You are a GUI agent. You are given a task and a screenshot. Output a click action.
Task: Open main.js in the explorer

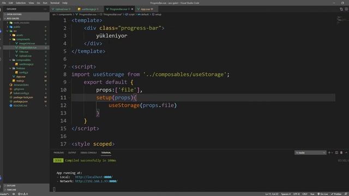click(20, 81)
